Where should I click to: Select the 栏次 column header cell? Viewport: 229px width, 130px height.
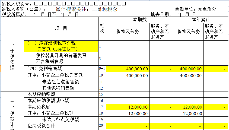102,28
